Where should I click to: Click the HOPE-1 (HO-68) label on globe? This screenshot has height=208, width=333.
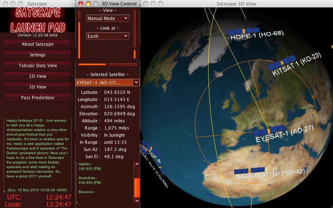click(x=257, y=35)
